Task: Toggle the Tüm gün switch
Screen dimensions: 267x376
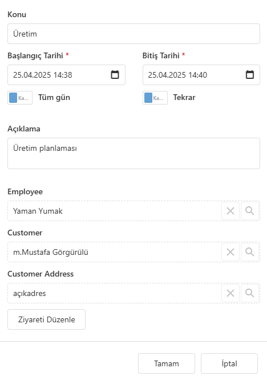Action: click(x=20, y=98)
